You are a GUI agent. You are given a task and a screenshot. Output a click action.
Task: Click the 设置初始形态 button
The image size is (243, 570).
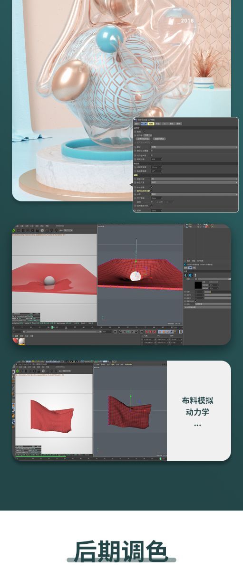coord(144,139)
